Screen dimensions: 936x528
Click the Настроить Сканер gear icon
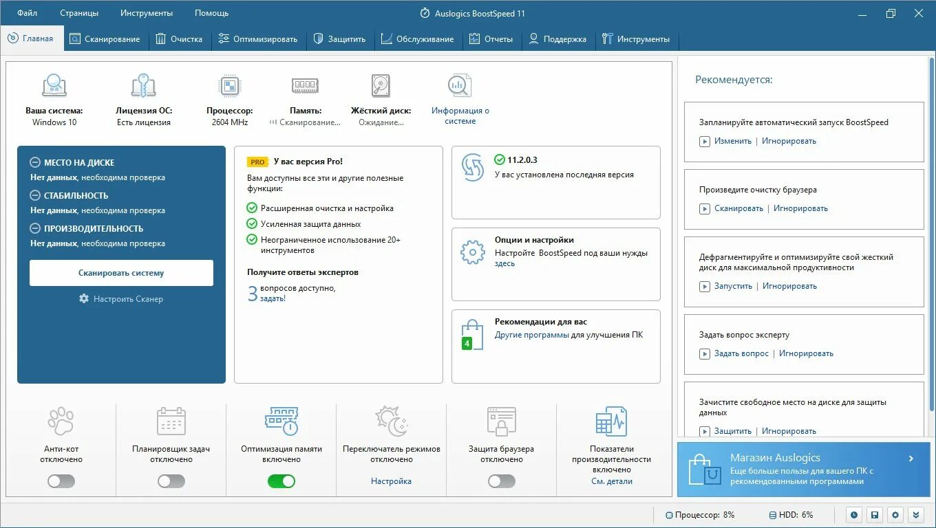click(x=84, y=298)
